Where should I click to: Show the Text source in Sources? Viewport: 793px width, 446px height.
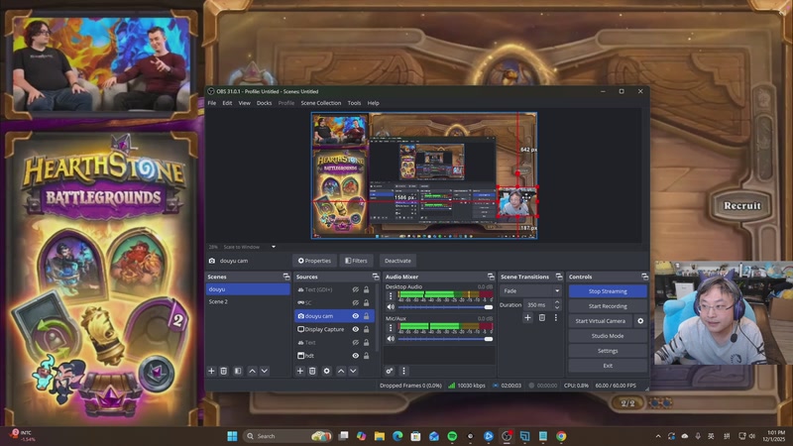(x=356, y=342)
